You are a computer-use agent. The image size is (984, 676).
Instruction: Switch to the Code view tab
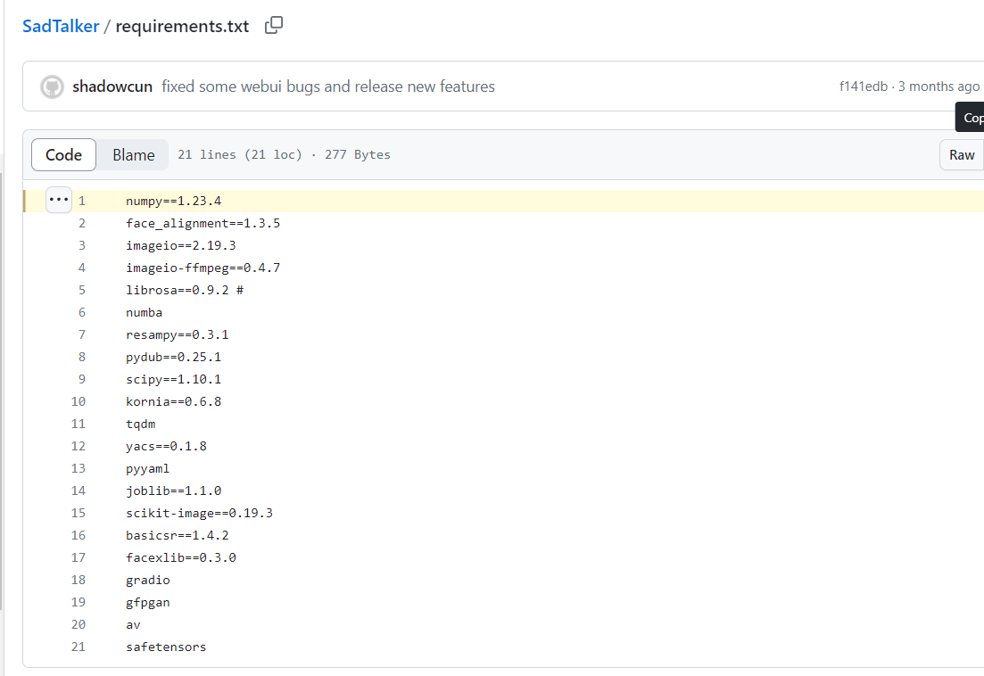tap(63, 155)
